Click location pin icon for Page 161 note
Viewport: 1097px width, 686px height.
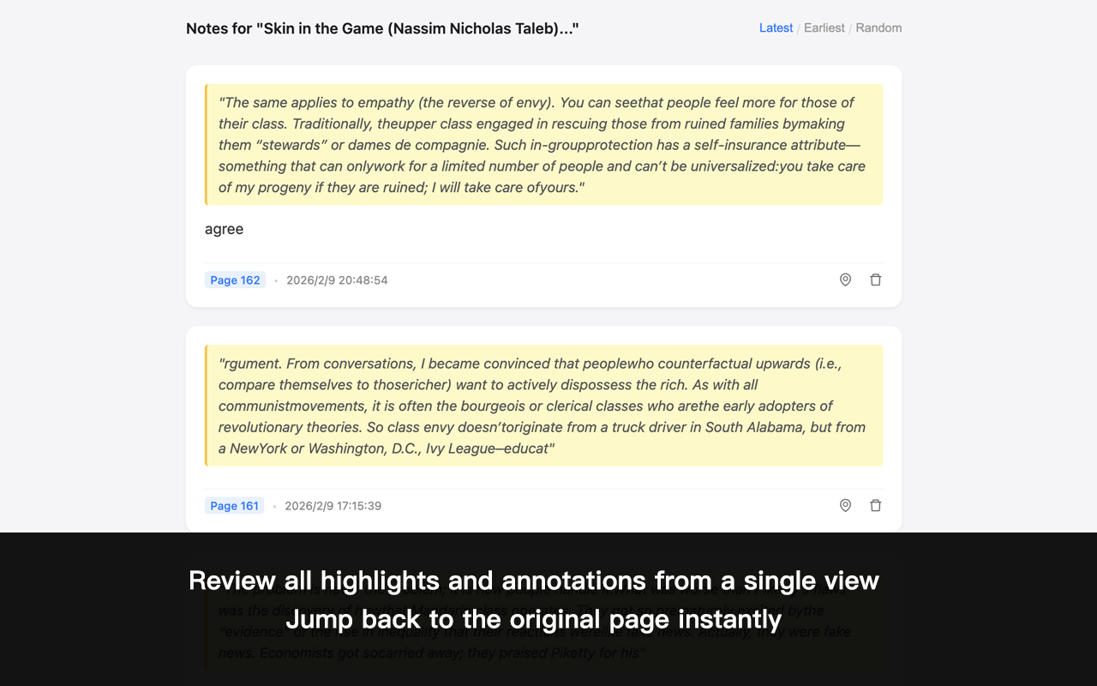845,506
